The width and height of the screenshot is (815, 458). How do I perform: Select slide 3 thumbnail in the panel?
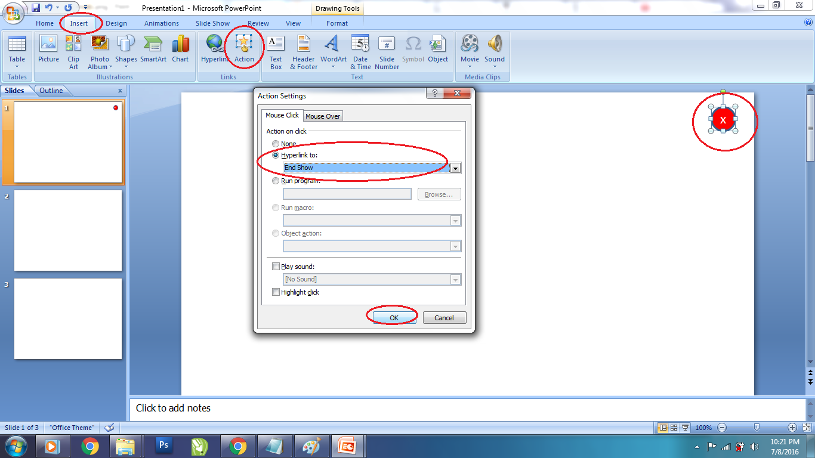pos(68,318)
